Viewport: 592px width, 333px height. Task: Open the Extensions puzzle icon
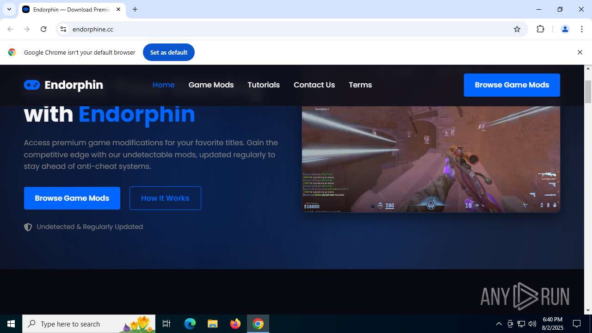pyautogui.click(x=540, y=29)
